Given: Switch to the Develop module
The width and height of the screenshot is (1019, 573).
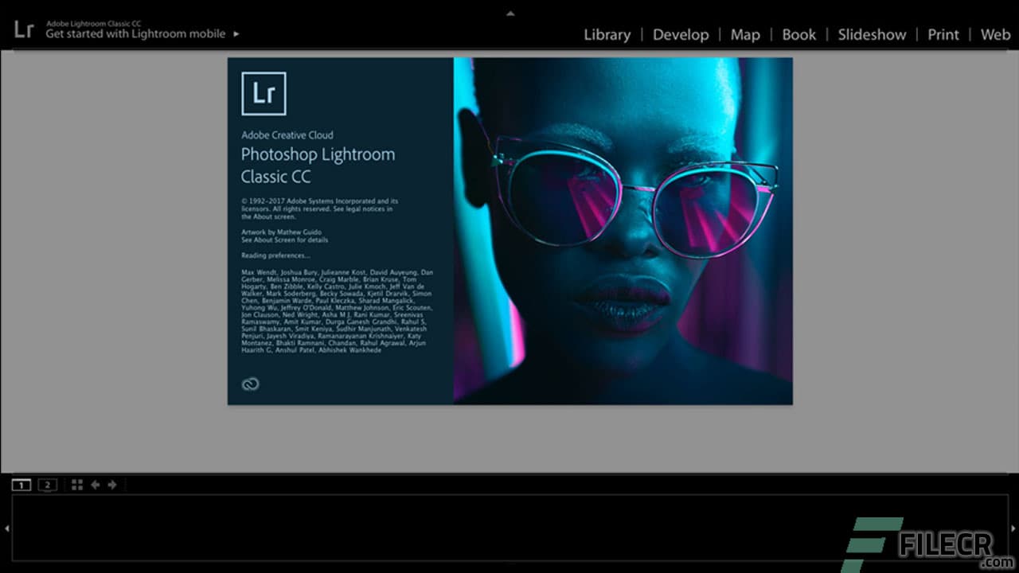Looking at the screenshot, I should [x=681, y=34].
